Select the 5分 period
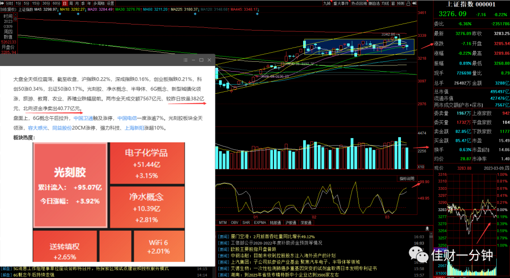510x278 pixels. [x=26, y=3]
